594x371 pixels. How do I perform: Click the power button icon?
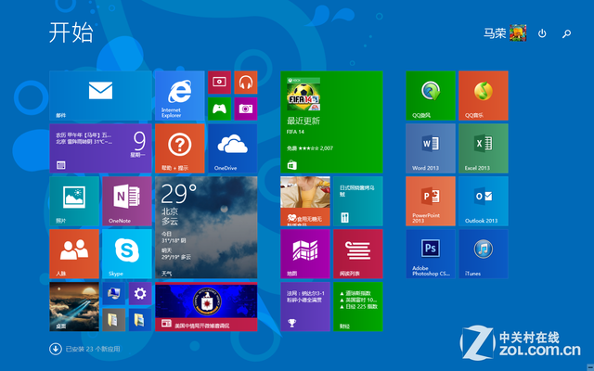pyautogui.click(x=542, y=33)
